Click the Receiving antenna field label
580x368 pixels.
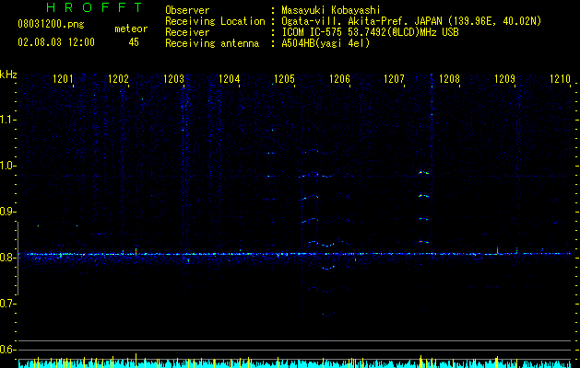[x=212, y=43]
